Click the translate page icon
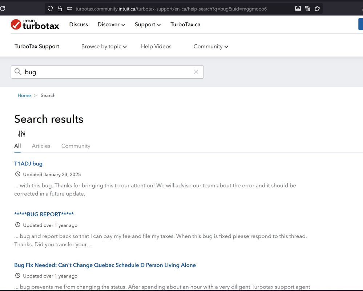The image size is (363, 291). [307, 8]
